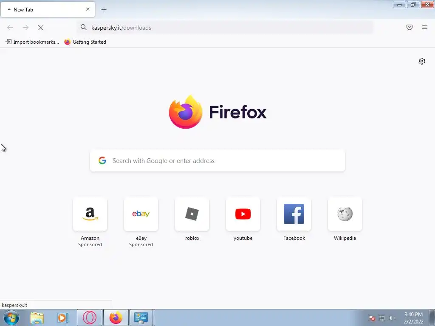
Task: Open the Save to Pocket icon
Action: (410, 27)
